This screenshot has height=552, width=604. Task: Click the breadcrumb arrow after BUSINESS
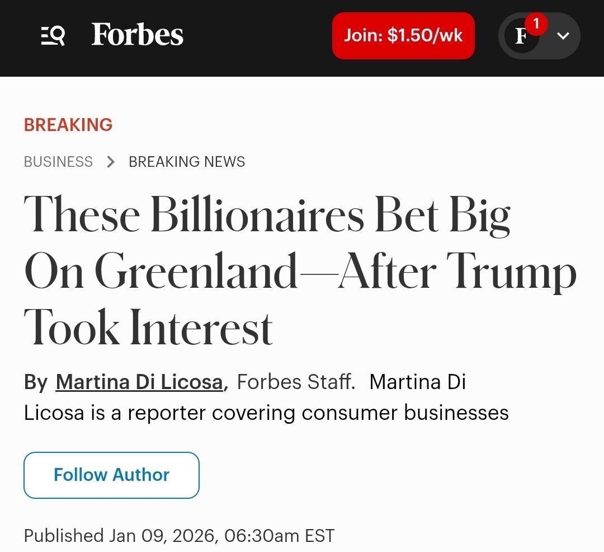pos(111,162)
